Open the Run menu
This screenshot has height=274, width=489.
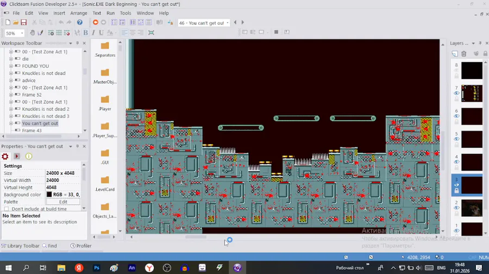click(x=110, y=13)
